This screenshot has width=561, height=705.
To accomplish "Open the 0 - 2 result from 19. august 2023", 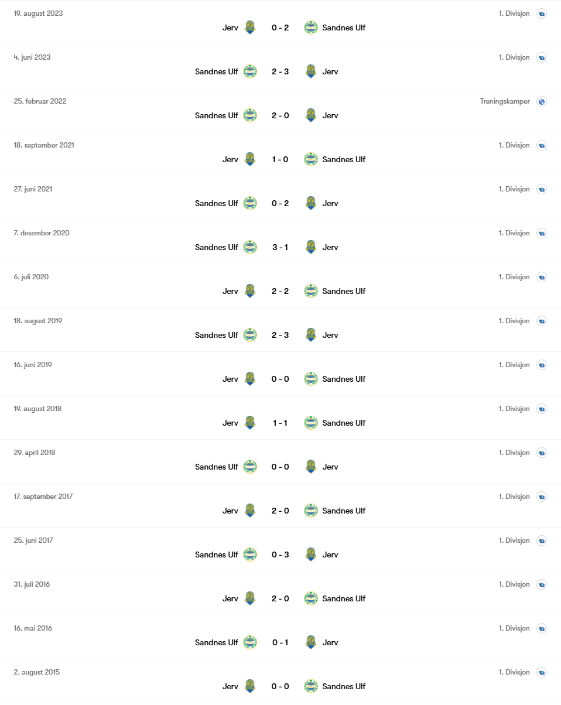I will tap(280, 28).
